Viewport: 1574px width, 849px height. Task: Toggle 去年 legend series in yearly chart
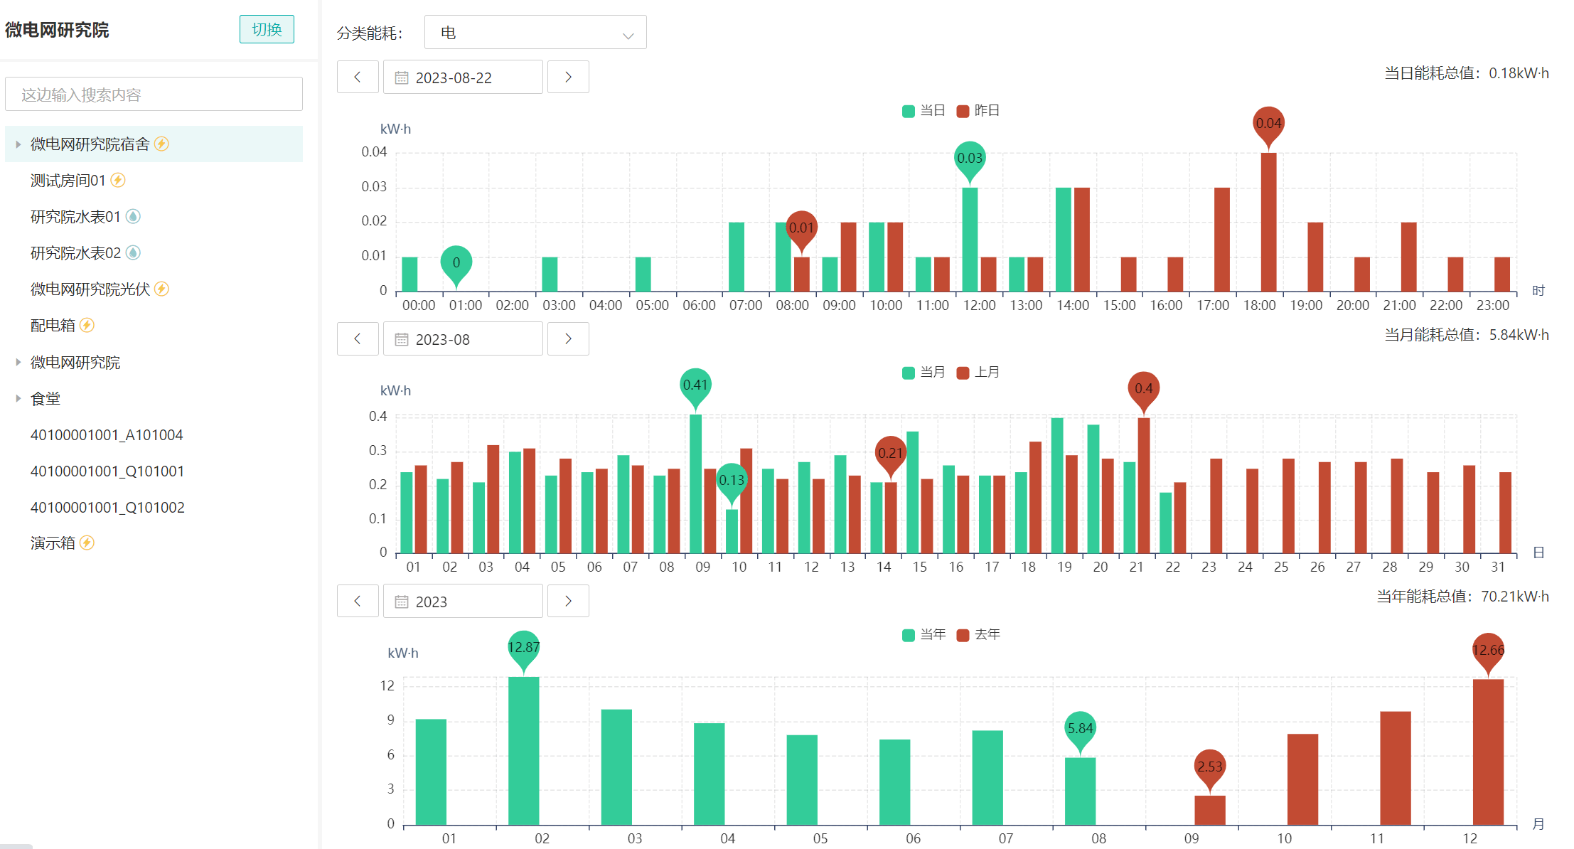point(978,634)
